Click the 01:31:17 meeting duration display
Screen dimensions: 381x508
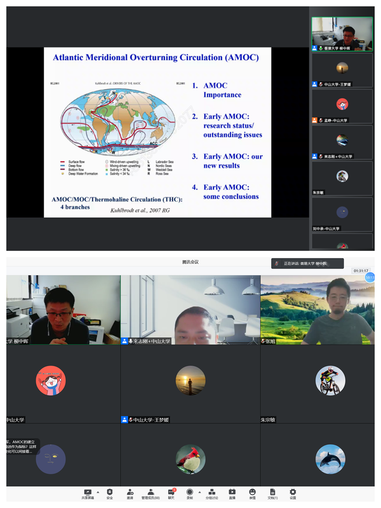[361, 271]
